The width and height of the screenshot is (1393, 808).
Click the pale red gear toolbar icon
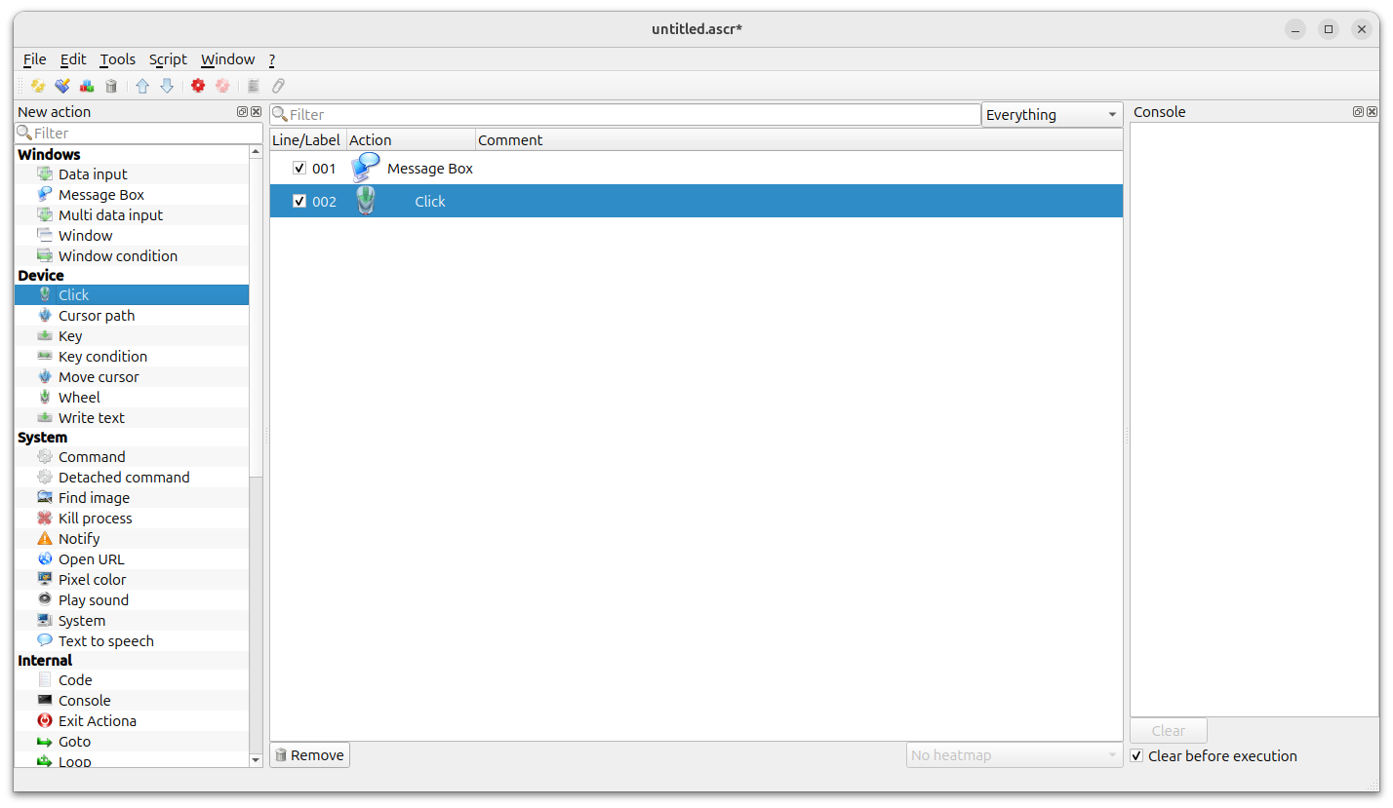[x=222, y=86]
